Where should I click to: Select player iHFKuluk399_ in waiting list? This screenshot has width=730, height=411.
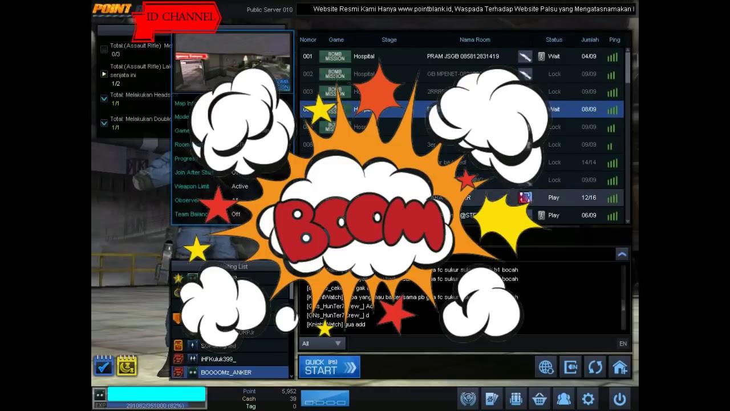[230, 359]
